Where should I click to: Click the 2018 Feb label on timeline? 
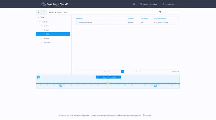61,86
